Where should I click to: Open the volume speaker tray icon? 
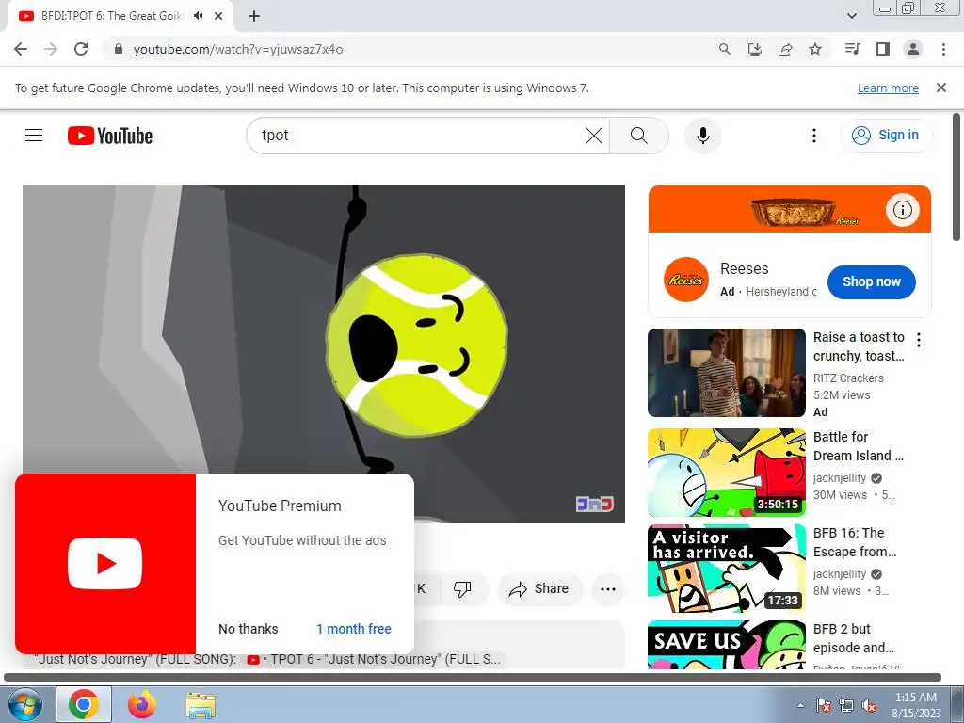pos(869,705)
